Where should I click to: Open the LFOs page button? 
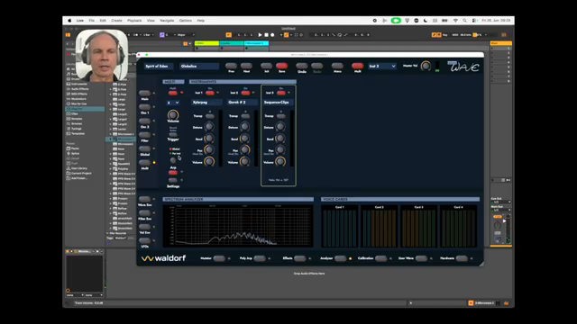(144, 240)
